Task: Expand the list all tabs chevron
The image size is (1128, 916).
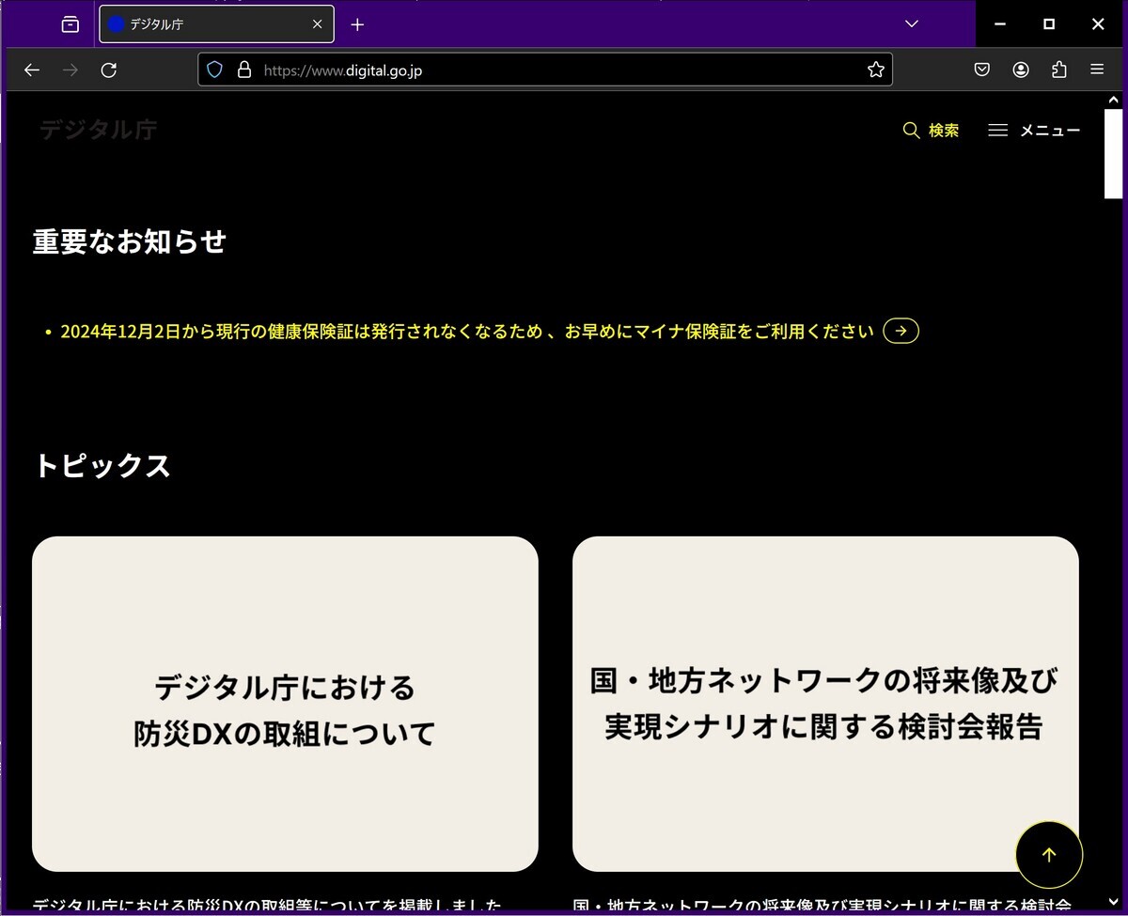Action: (911, 23)
